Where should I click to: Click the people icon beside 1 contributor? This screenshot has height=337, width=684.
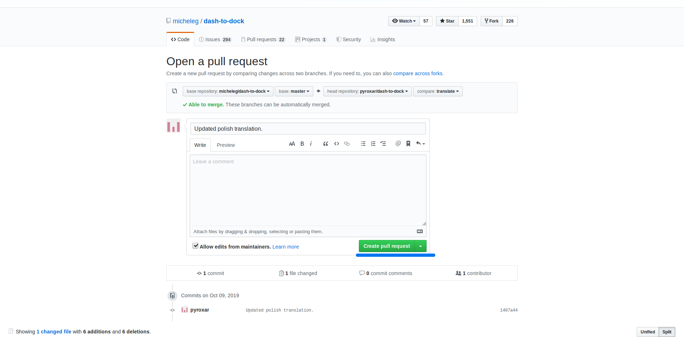(x=459, y=273)
